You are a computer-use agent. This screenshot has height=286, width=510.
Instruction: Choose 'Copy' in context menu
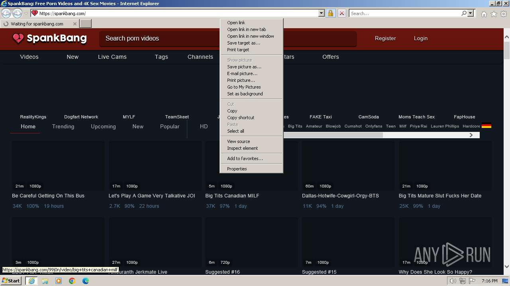click(x=251, y=111)
